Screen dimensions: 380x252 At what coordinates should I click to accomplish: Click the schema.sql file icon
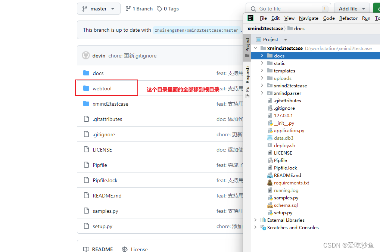270,205
